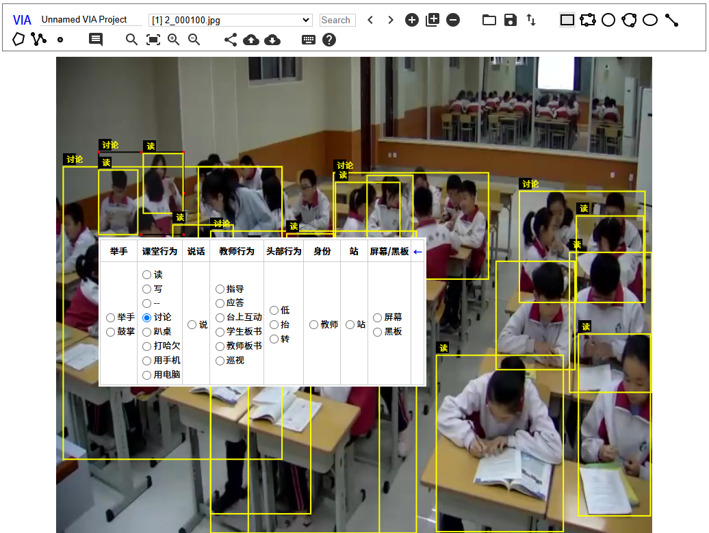Add multiple files icon

[x=433, y=20]
